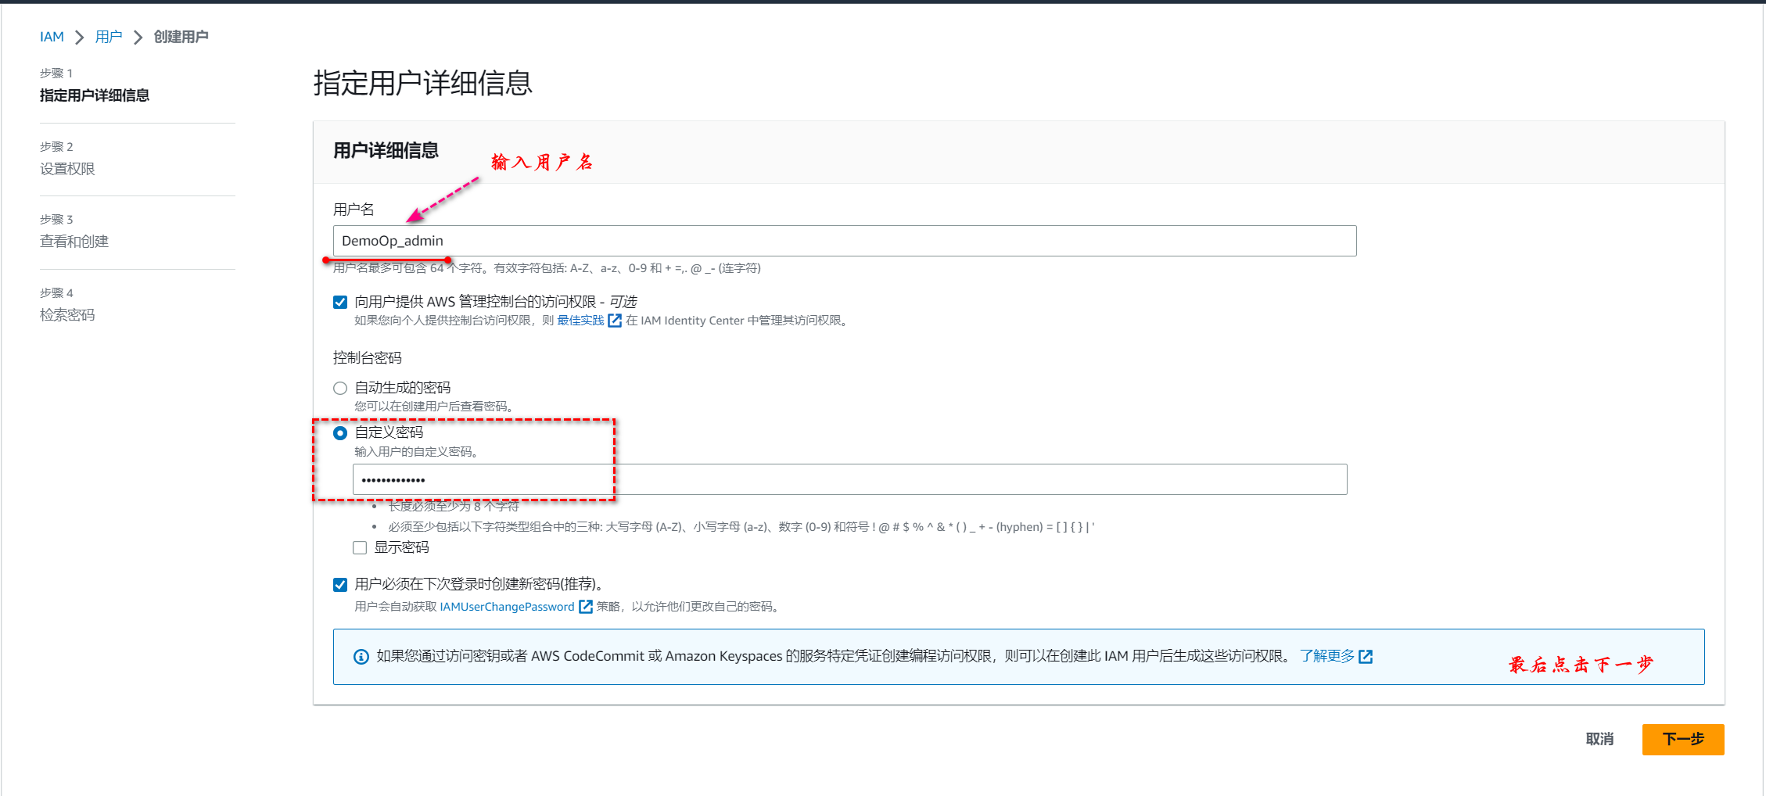Open the IAM breadcrumb link

point(52,37)
